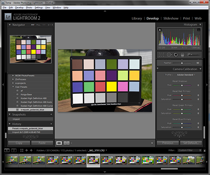
Task: Select the Spot Removal tool
Action: 169,55
